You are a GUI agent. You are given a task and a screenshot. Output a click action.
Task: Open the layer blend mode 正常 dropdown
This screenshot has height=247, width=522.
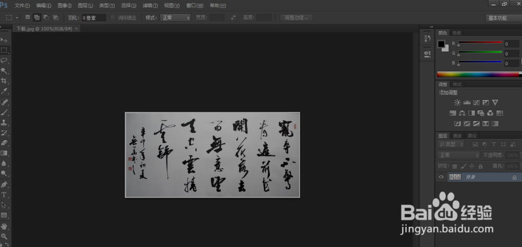coord(458,155)
